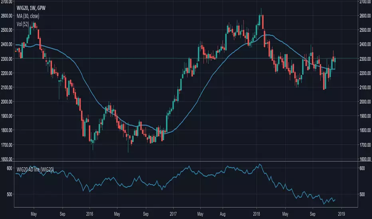Click the pane separator above the AD line panel
Screen dimensions: 372x219
(x=186, y=161)
